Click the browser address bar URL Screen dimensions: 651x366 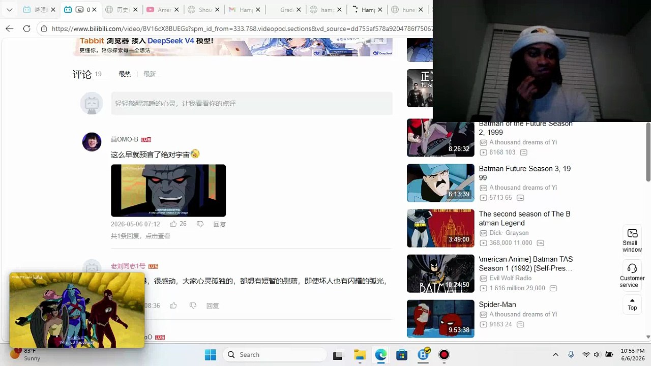pos(242,28)
